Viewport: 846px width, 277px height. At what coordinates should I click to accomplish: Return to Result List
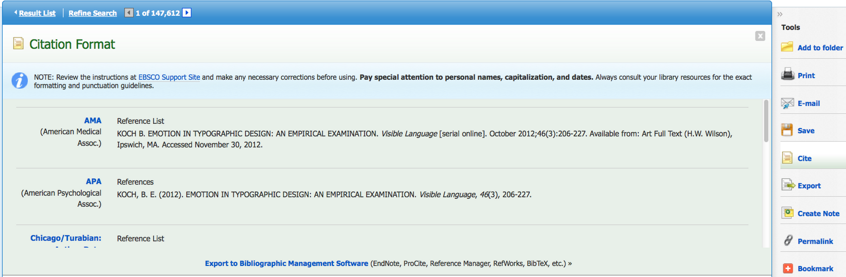37,13
